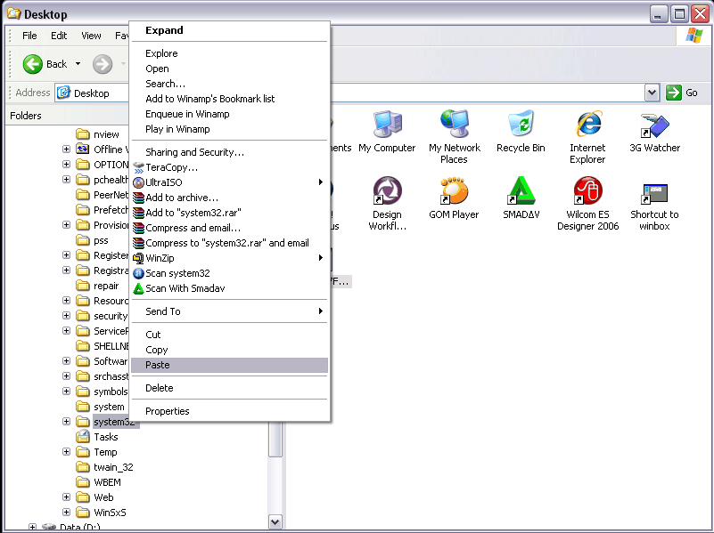Click the Scan system32 blue icon
This screenshot has width=714, height=533.
click(x=138, y=273)
